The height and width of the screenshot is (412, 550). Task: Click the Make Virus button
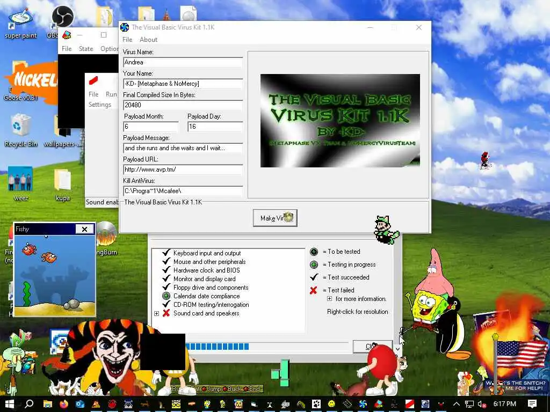275,218
